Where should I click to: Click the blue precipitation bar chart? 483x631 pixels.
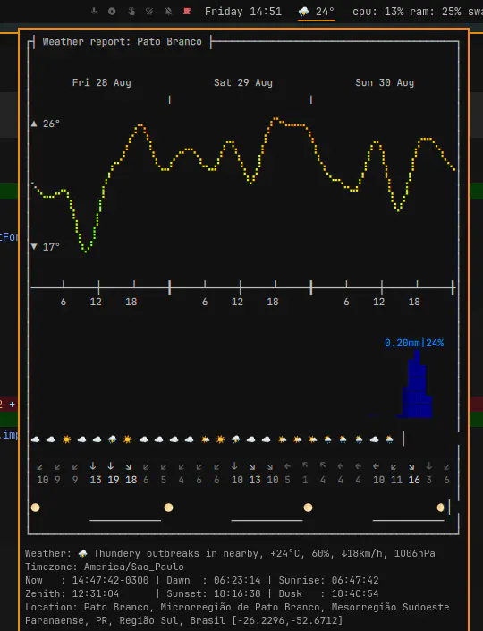(x=415, y=384)
